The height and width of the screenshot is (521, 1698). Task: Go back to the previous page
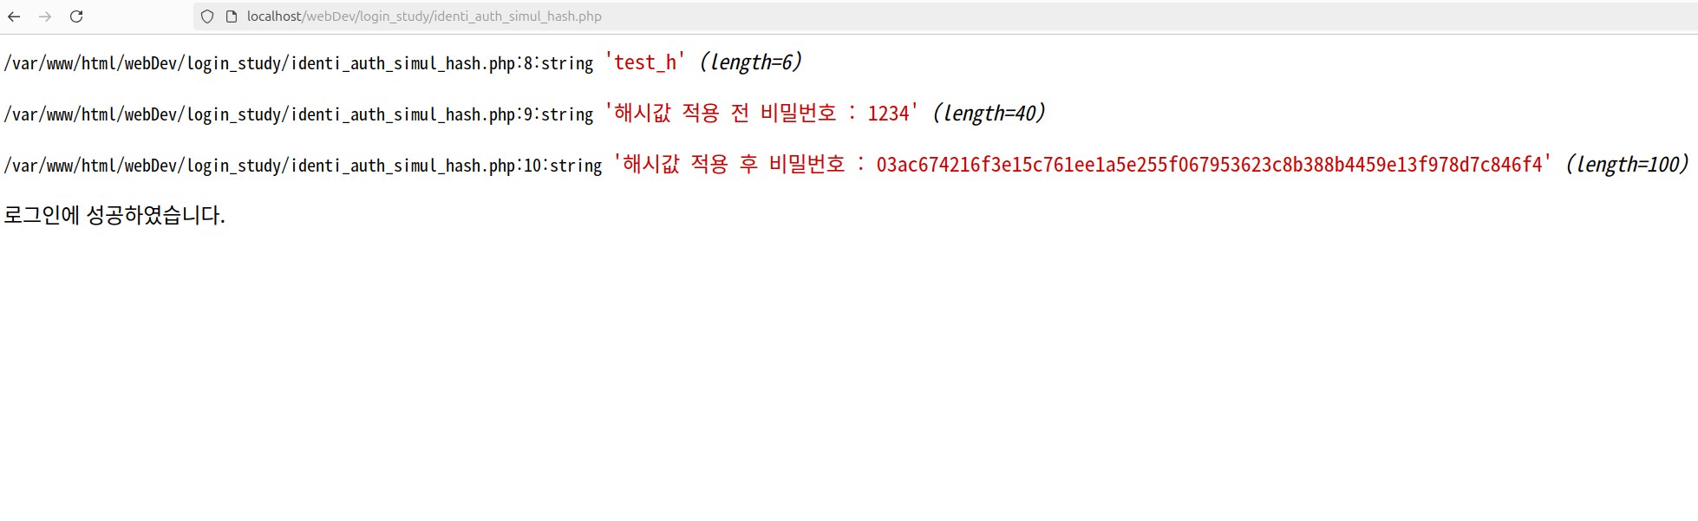[15, 16]
